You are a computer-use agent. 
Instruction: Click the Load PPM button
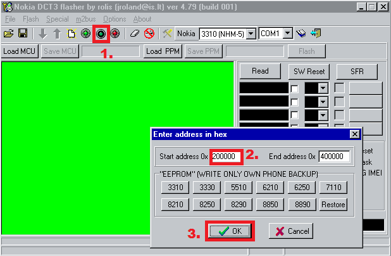tap(163, 51)
